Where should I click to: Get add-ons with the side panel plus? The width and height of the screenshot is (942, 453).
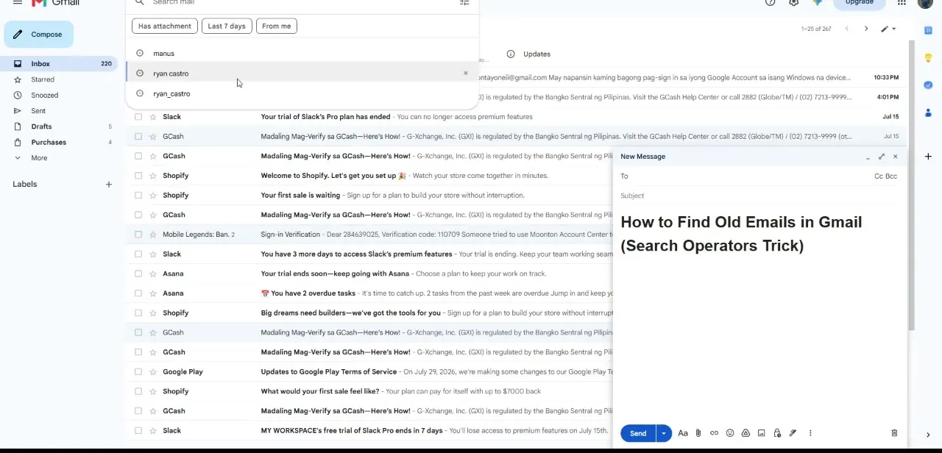pos(928,156)
